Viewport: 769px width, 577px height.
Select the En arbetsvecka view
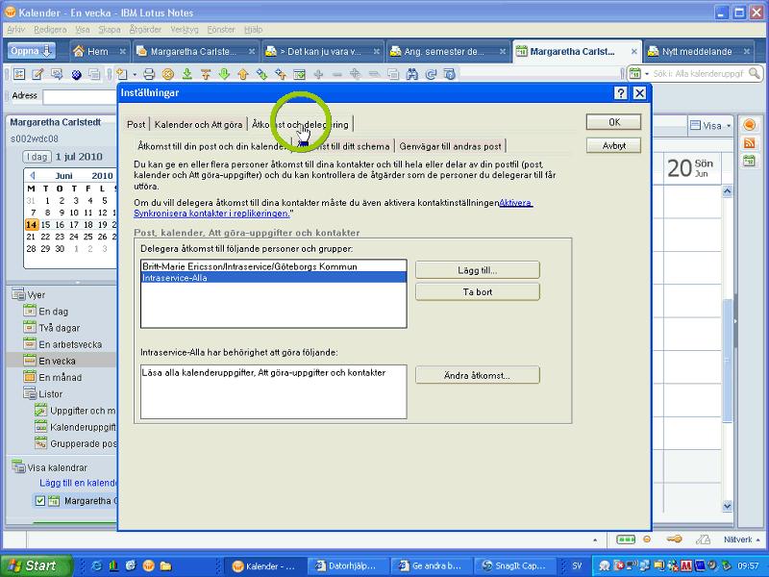(70, 344)
